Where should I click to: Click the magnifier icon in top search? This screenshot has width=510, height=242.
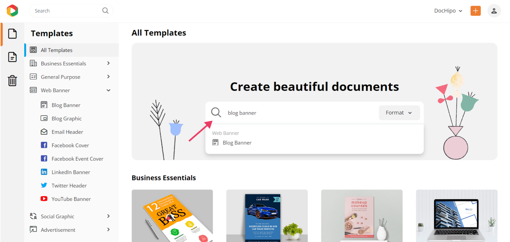106,11
